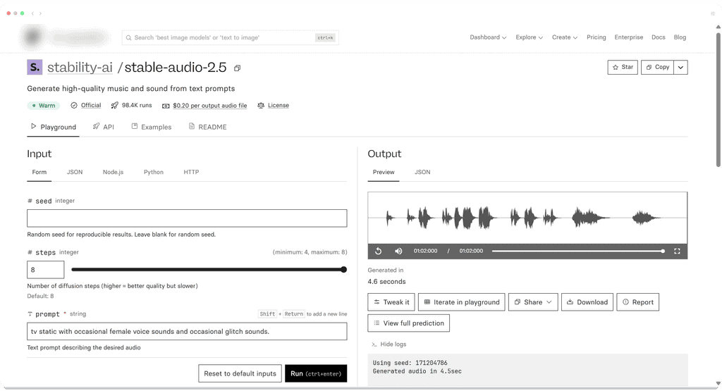Go to the Pricing page
The width and height of the screenshot is (722, 391).
pyautogui.click(x=596, y=37)
